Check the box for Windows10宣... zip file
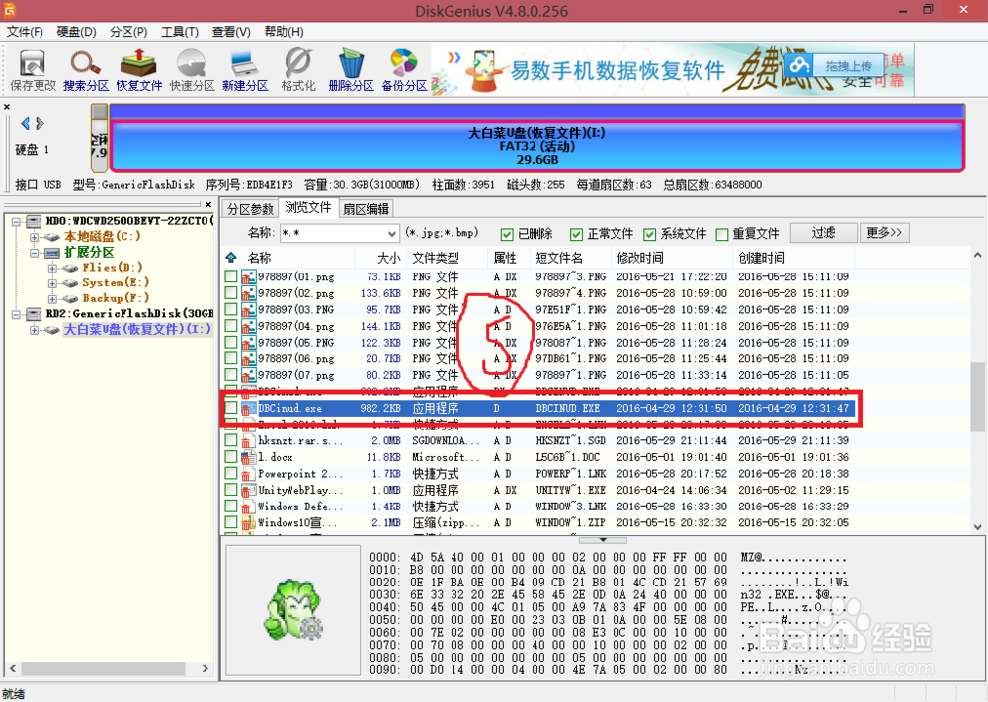This screenshot has height=702, width=988. point(231,522)
